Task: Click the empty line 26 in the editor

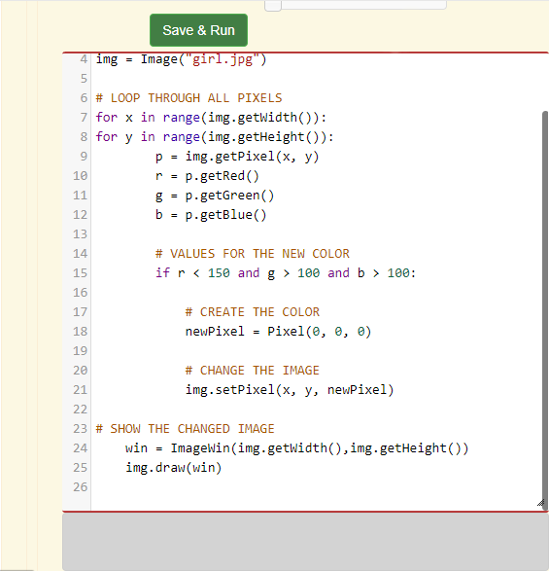Action: (317, 487)
